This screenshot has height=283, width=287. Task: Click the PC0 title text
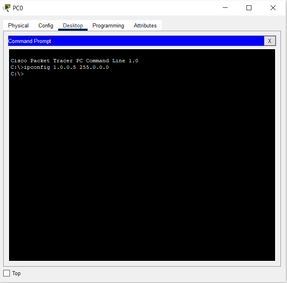(18, 8)
